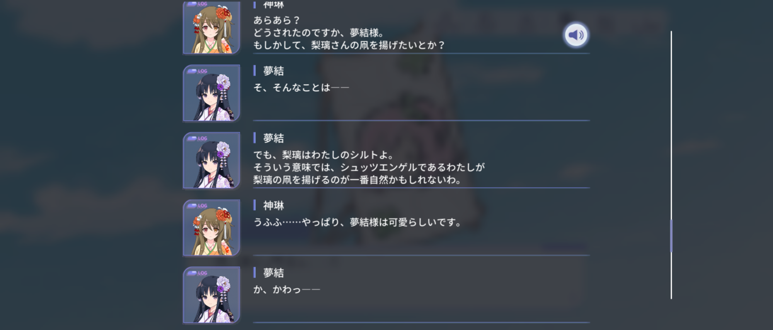The height and width of the screenshot is (330, 773).
Task: Select 夢結's portrait beside か、かわっ line
Action: click(x=211, y=295)
